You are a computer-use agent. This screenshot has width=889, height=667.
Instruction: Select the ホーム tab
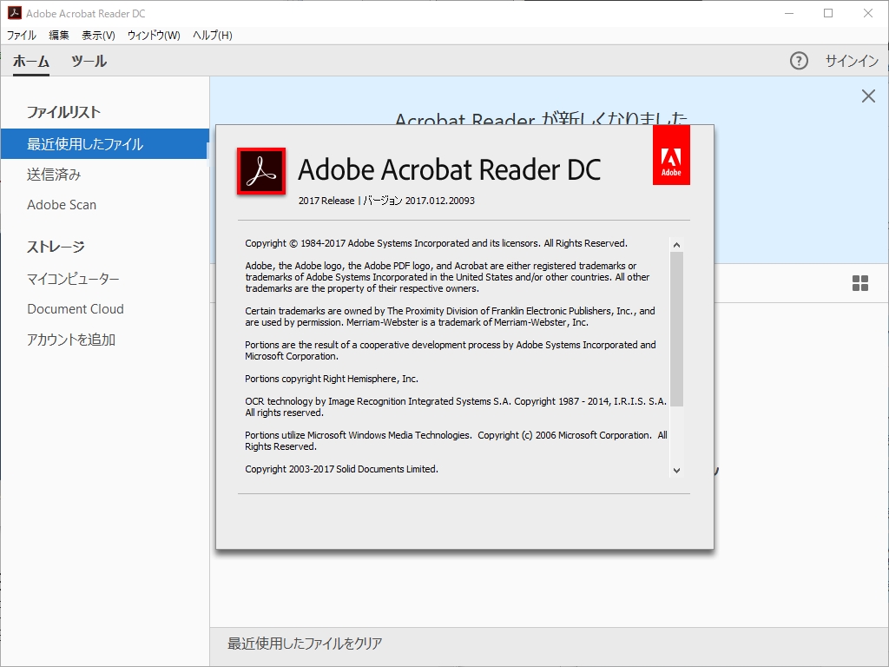coord(31,62)
